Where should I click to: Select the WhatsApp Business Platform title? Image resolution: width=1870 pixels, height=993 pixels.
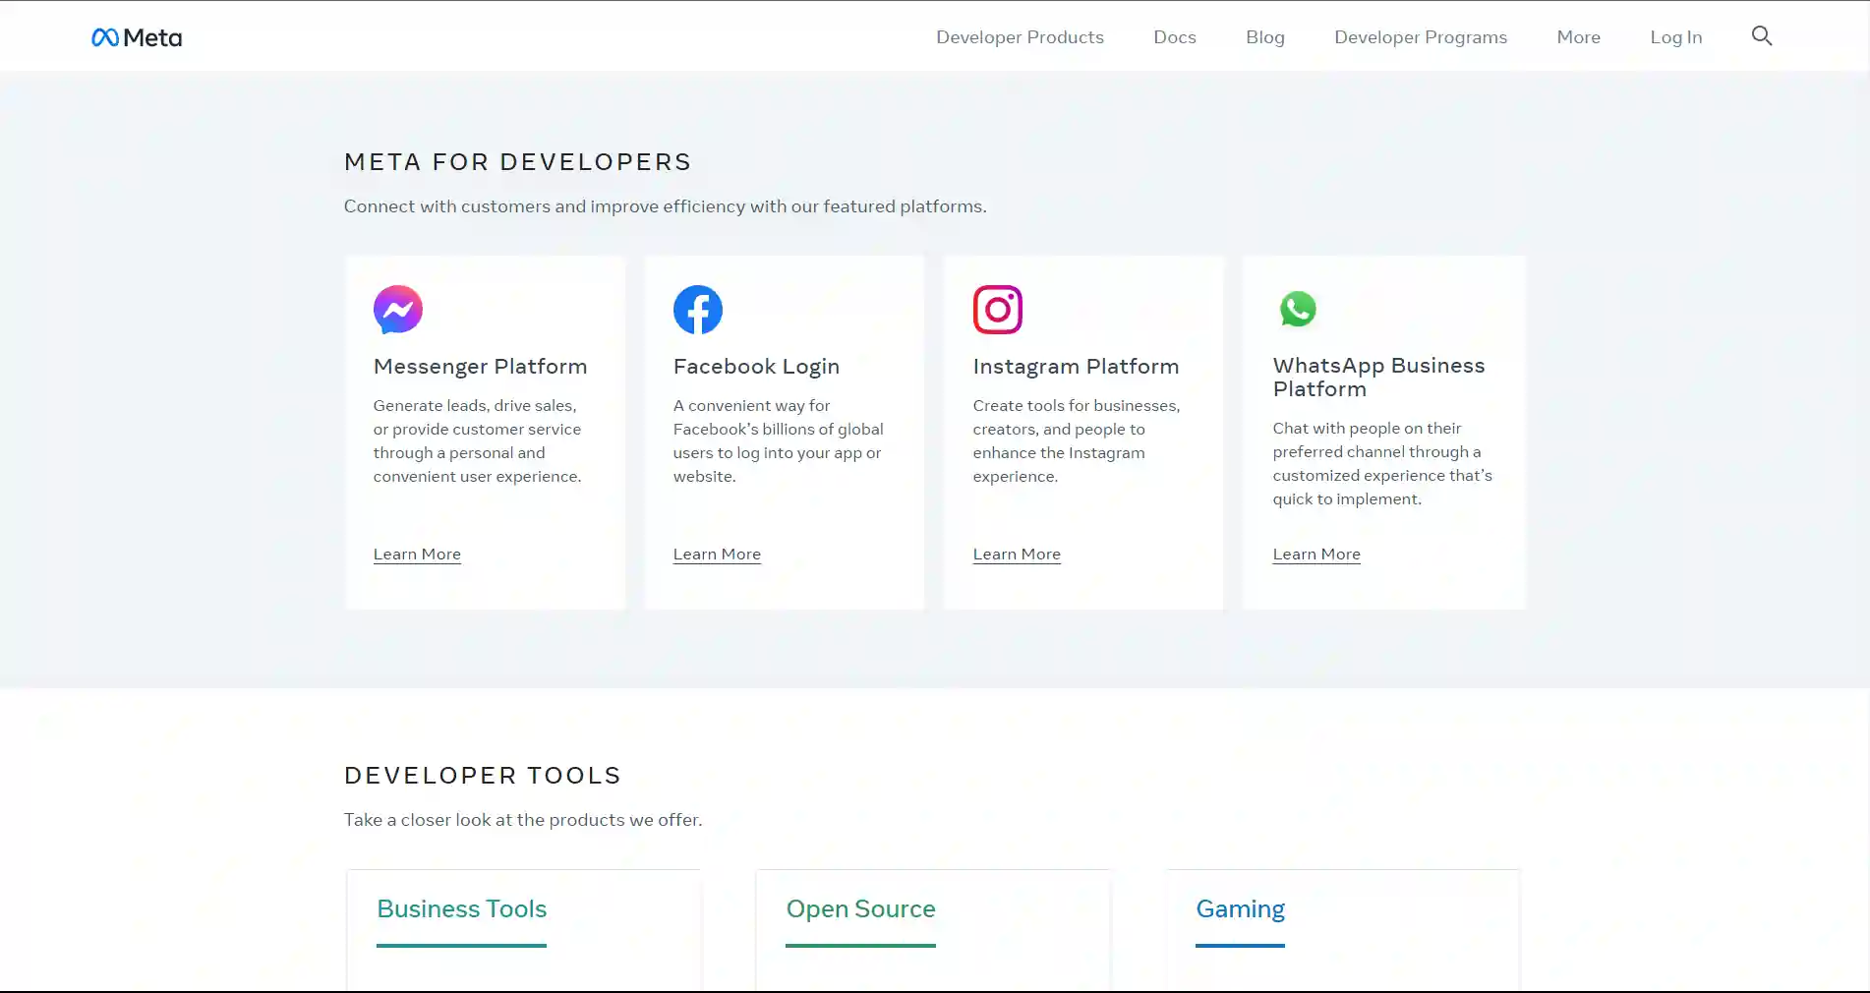click(1378, 378)
